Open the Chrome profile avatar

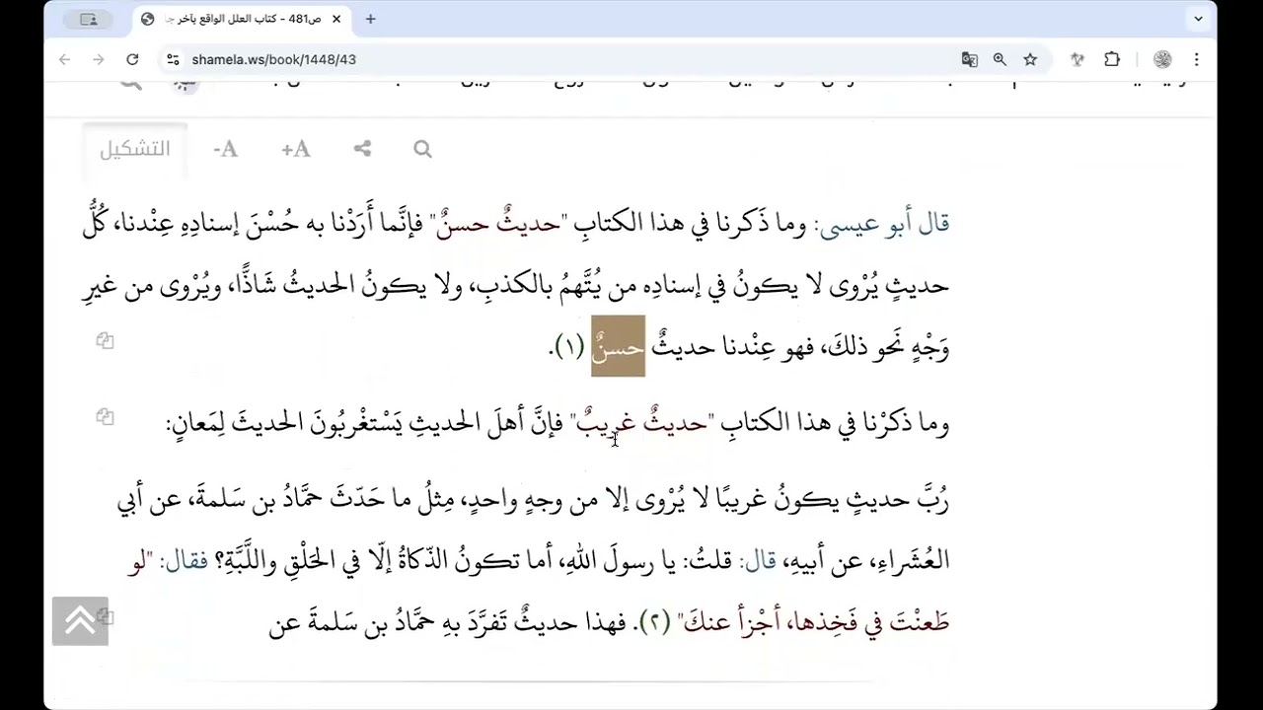tap(1162, 59)
